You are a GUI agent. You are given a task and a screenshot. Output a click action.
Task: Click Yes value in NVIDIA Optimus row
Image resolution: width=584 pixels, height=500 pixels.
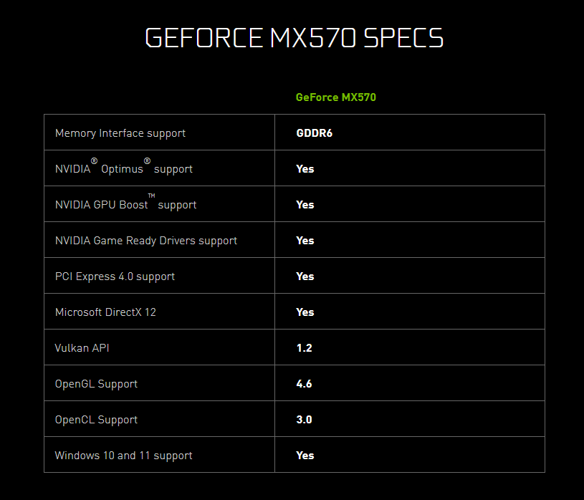tap(305, 169)
